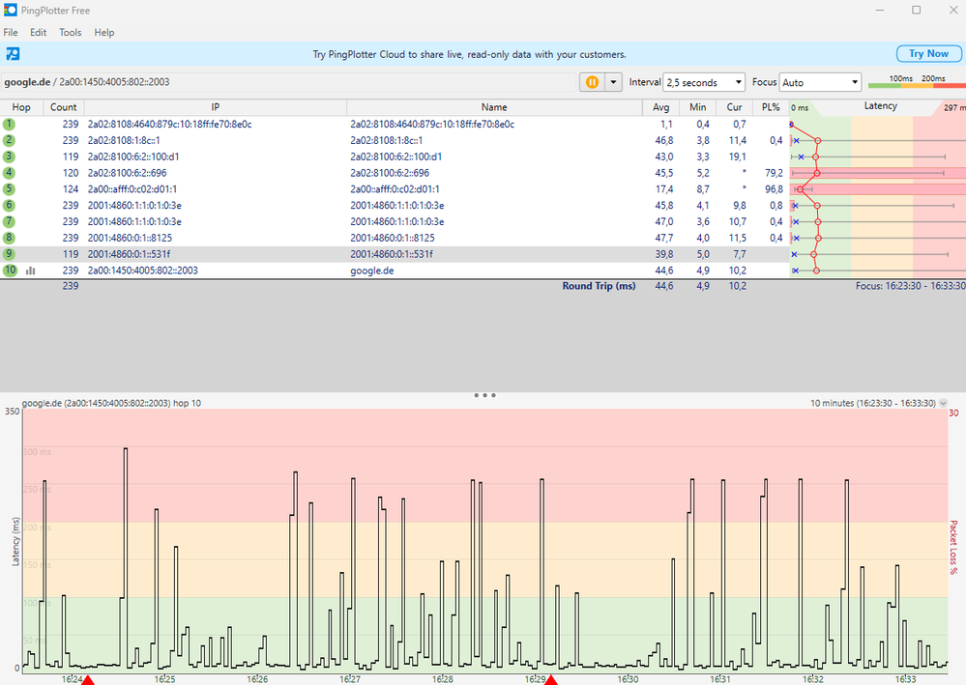Click the PingPlotter Cloud banner icon
This screenshot has width=966, height=685.
(x=13, y=54)
